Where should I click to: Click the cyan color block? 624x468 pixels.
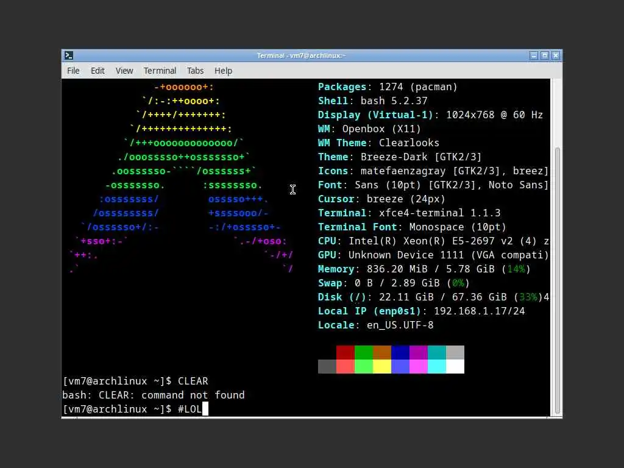click(x=437, y=366)
